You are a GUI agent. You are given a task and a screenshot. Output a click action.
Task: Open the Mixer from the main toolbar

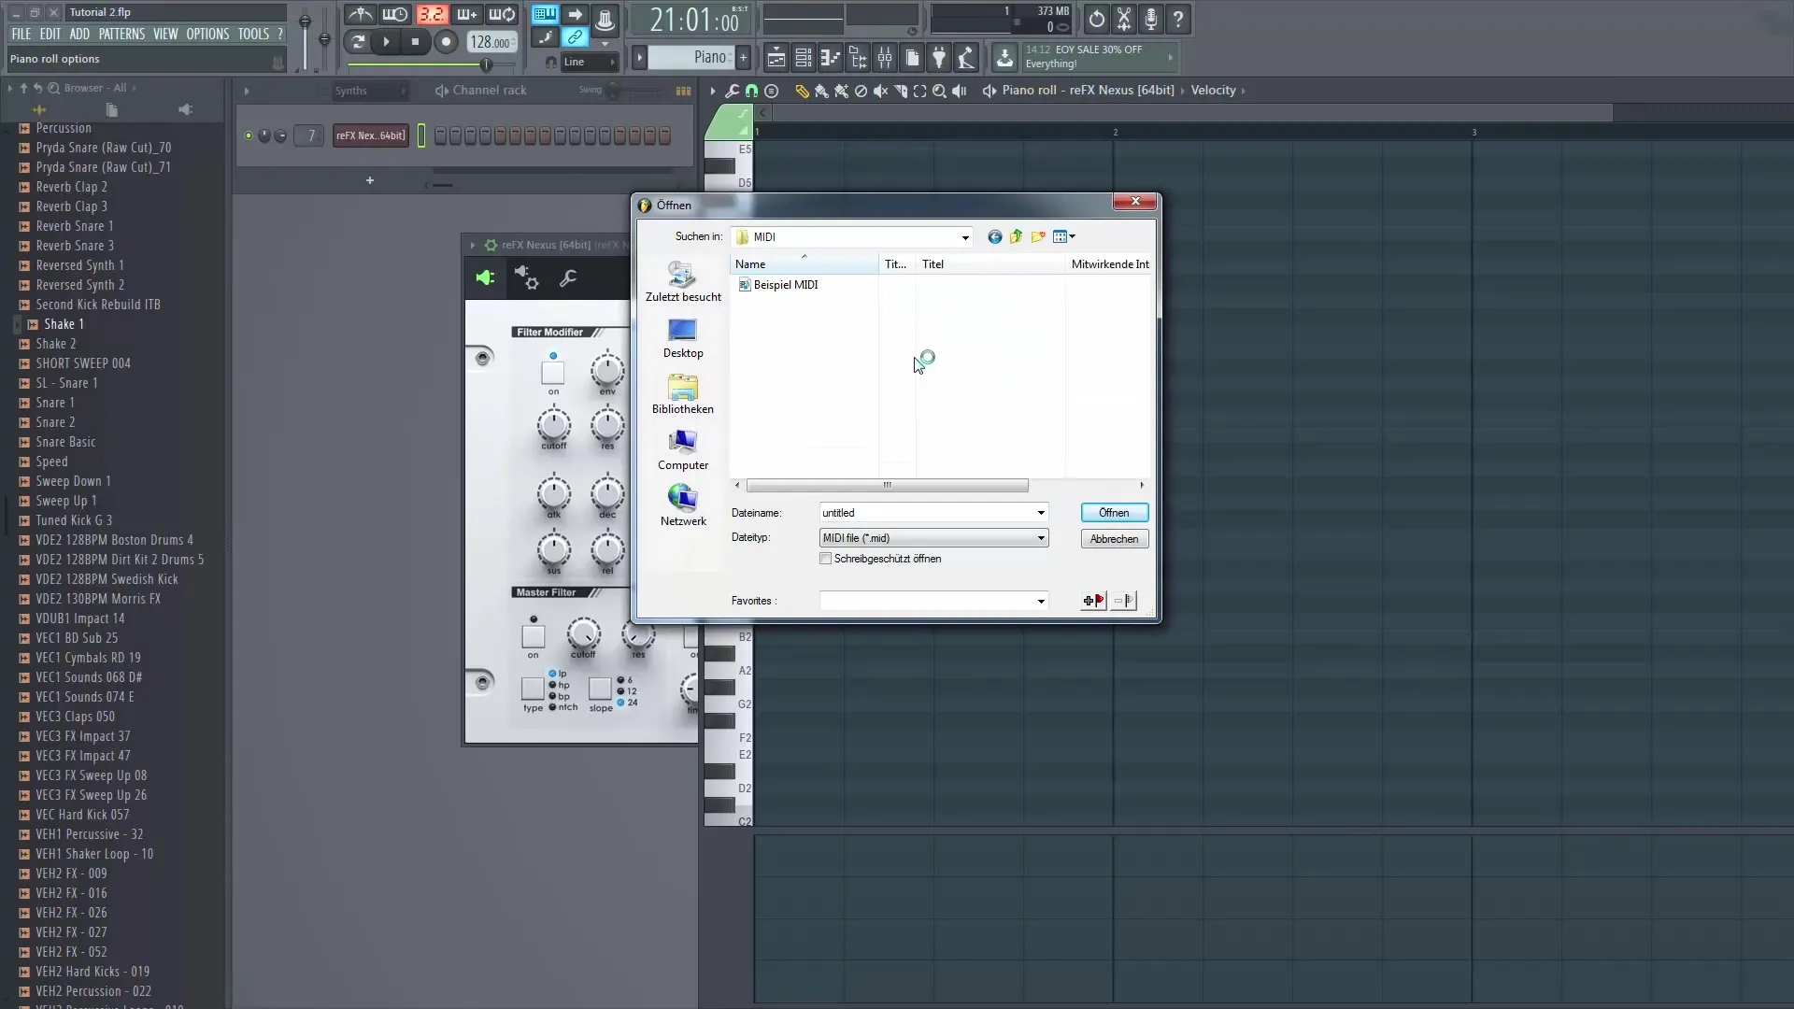pyautogui.click(x=885, y=58)
